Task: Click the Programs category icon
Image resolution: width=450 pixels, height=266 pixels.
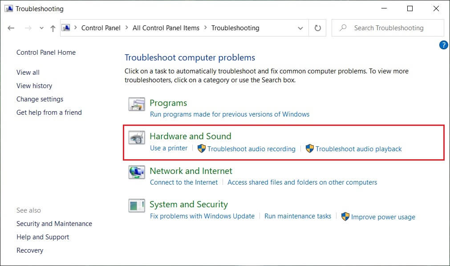Action: pyautogui.click(x=136, y=105)
